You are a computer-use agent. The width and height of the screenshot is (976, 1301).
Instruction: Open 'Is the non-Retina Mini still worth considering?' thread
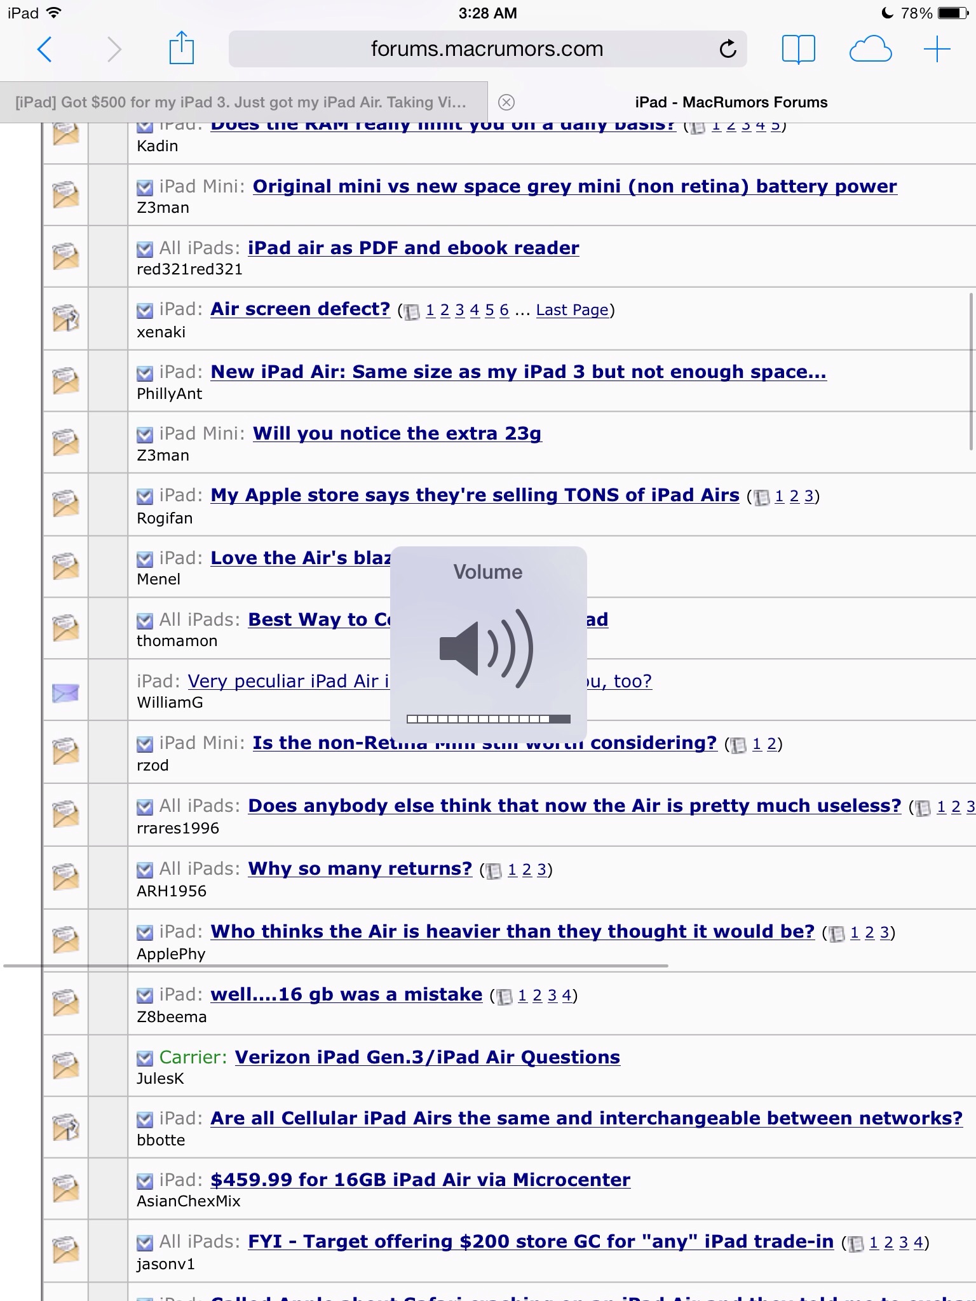pos(485,743)
